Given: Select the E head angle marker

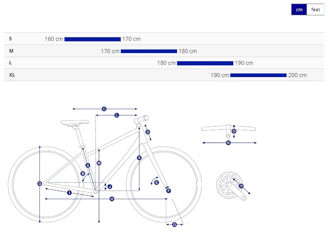Looking at the screenshot, I should click(157, 182).
